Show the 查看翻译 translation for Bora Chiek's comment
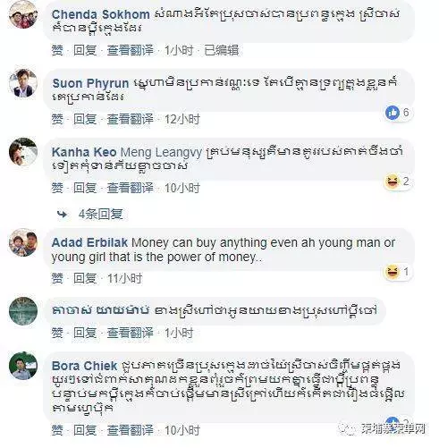Screen dimensions: 439x448 [131, 430]
